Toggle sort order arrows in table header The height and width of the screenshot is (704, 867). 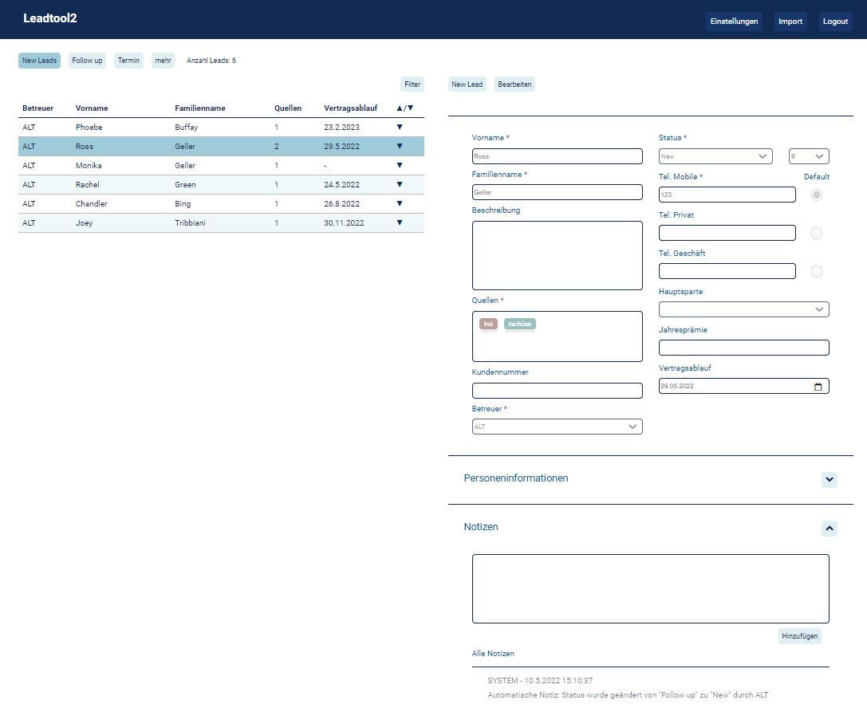click(x=404, y=108)
